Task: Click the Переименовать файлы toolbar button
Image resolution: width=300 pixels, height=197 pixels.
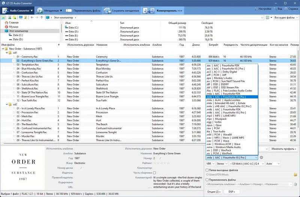Action: [83, 10]
